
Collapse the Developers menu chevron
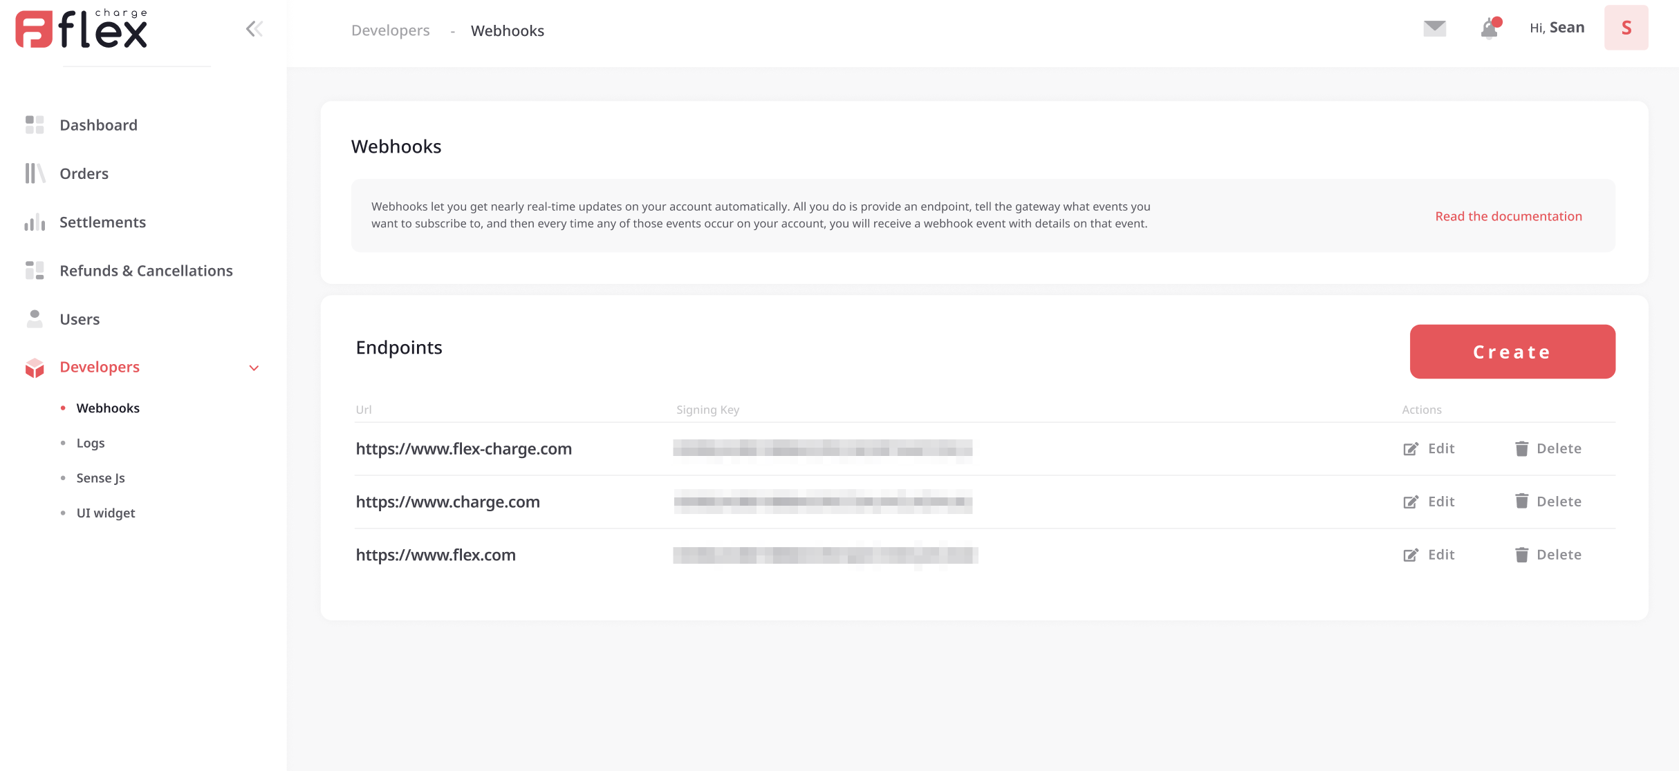tap(254, 368)
